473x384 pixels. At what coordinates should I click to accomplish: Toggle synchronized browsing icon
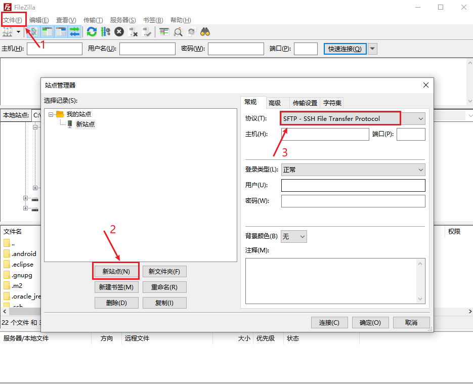[x=192, y=32]
